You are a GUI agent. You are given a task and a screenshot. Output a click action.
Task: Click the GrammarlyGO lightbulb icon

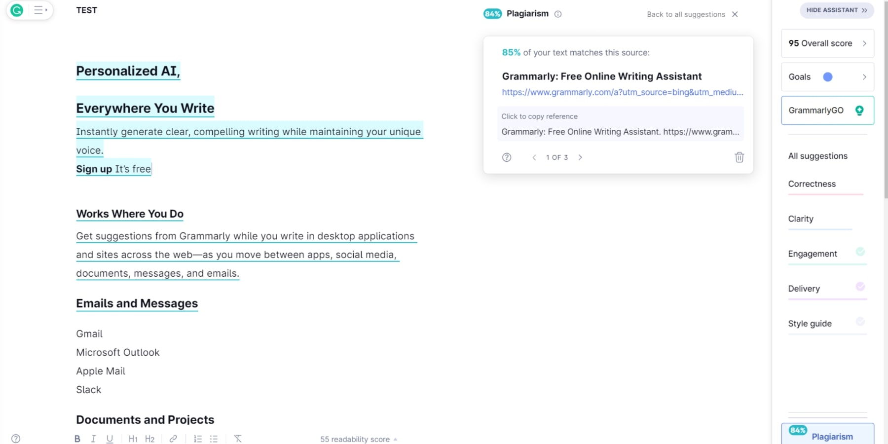click(859, 111)
